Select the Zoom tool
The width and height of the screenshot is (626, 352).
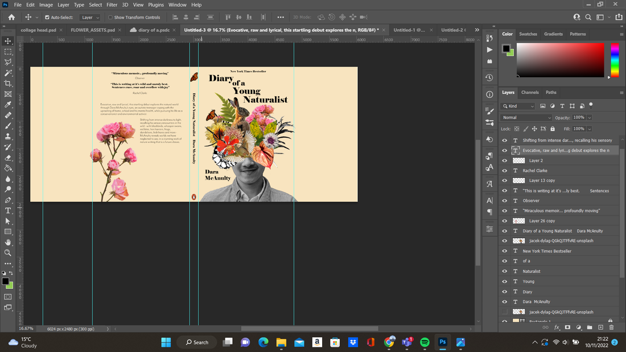coord(8,252)
